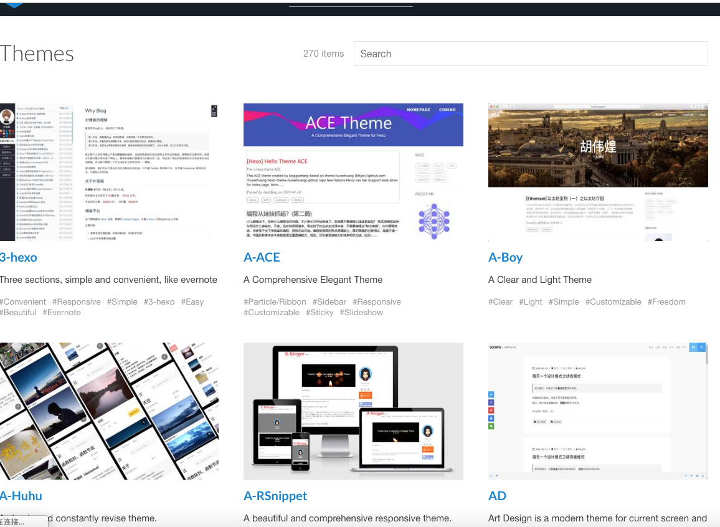Click the 3-hexo theme preview thumbnail
Image resolution: width=720 pixels, height=527 pixels.
click(x=109, y=172)
